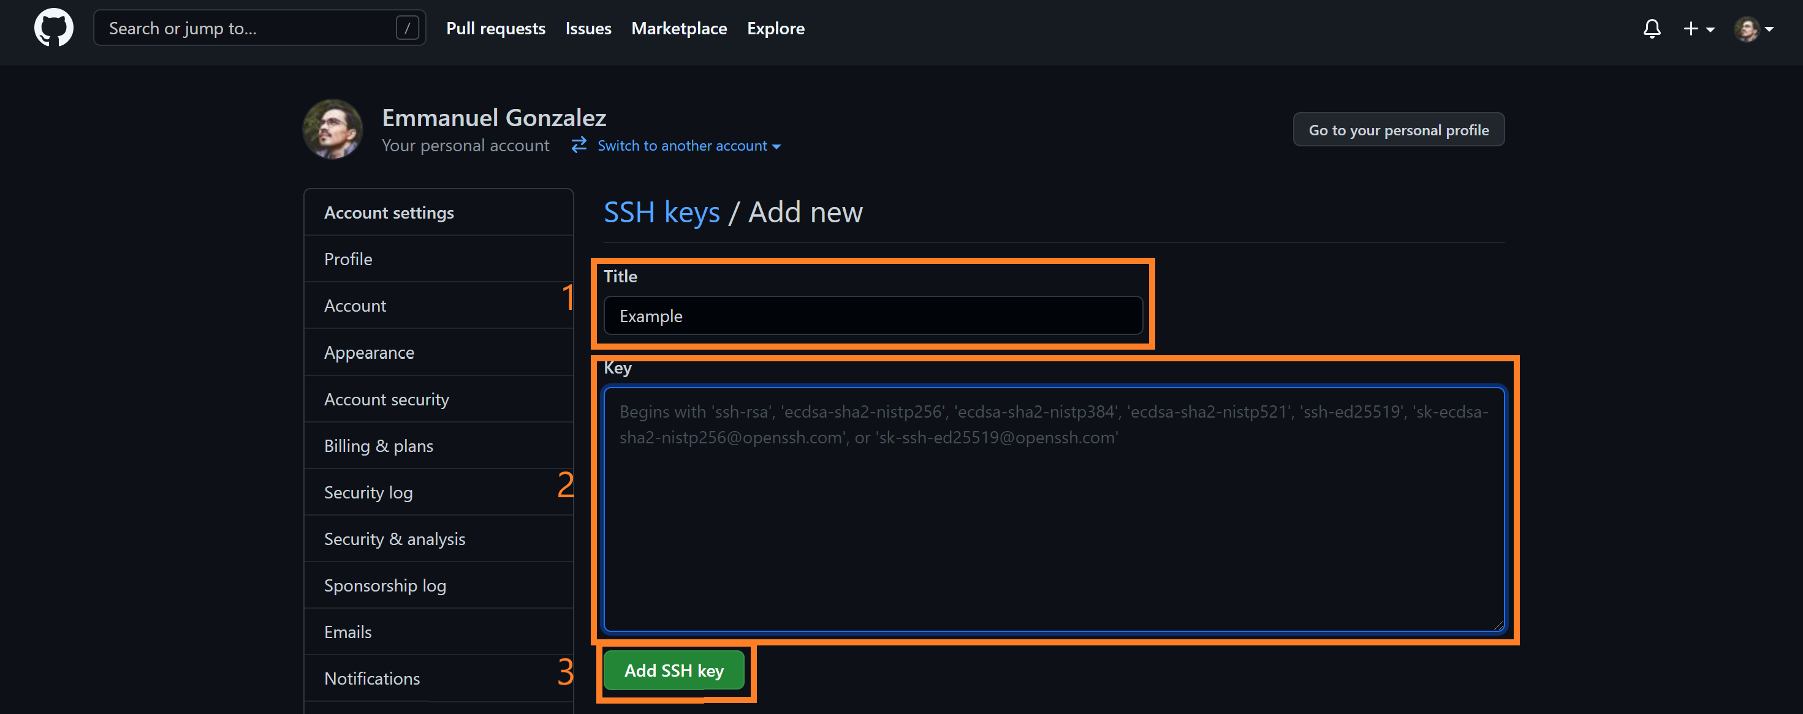Click the large profile avatar of Emmanuel Gonzalez

(x=332, y=129)
